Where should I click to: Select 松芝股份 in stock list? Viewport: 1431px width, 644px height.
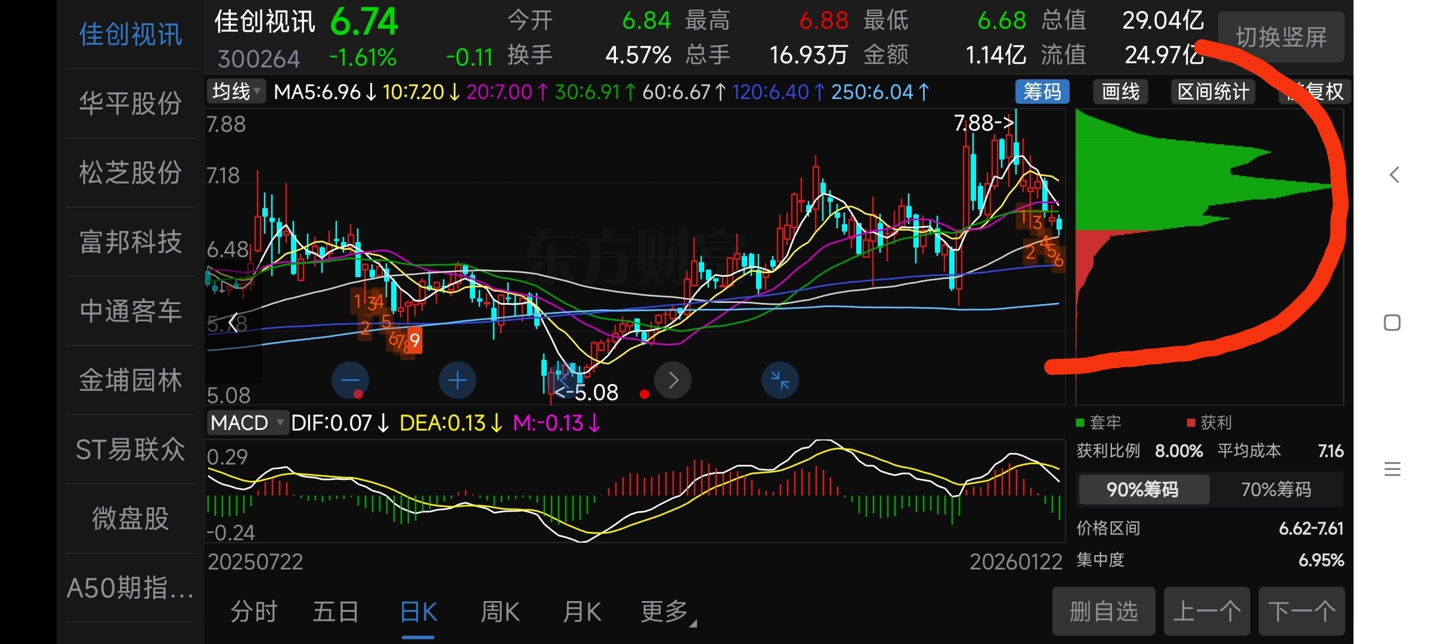coord(130,173)
